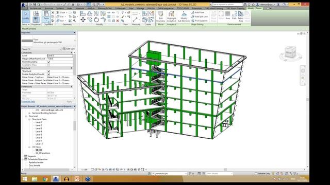Close the Project Browser panel
The image size is (330, 185).
[x=74, y=106]
